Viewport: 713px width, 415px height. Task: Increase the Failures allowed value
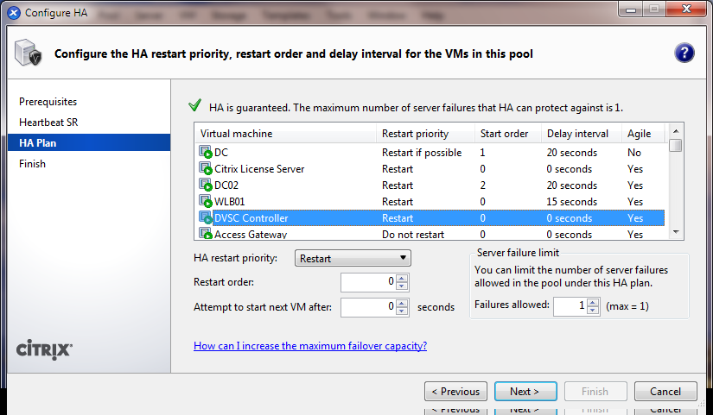tap(592, 301)
